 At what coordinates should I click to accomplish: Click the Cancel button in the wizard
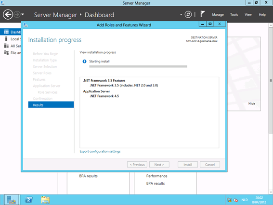point(210,165)
